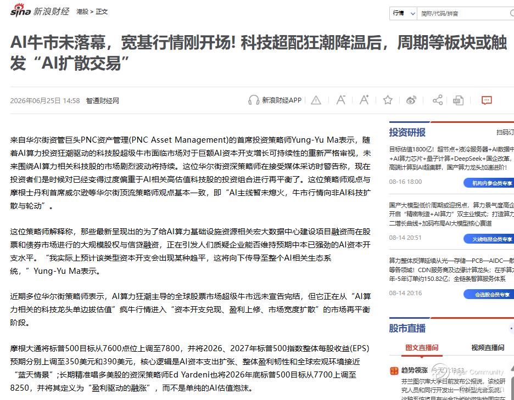Click the 智通财经网 source link
This screenshot has height=400, width=514.
click(102, 100)
